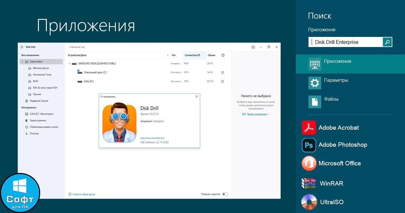405x213 pixels.
Task: Open Логические Тома in the sidebar
Action: [x=42, y=75]
